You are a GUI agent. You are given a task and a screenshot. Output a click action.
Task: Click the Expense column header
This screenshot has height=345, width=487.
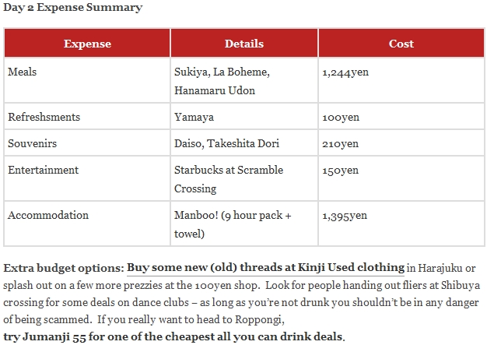click(87, 43)
